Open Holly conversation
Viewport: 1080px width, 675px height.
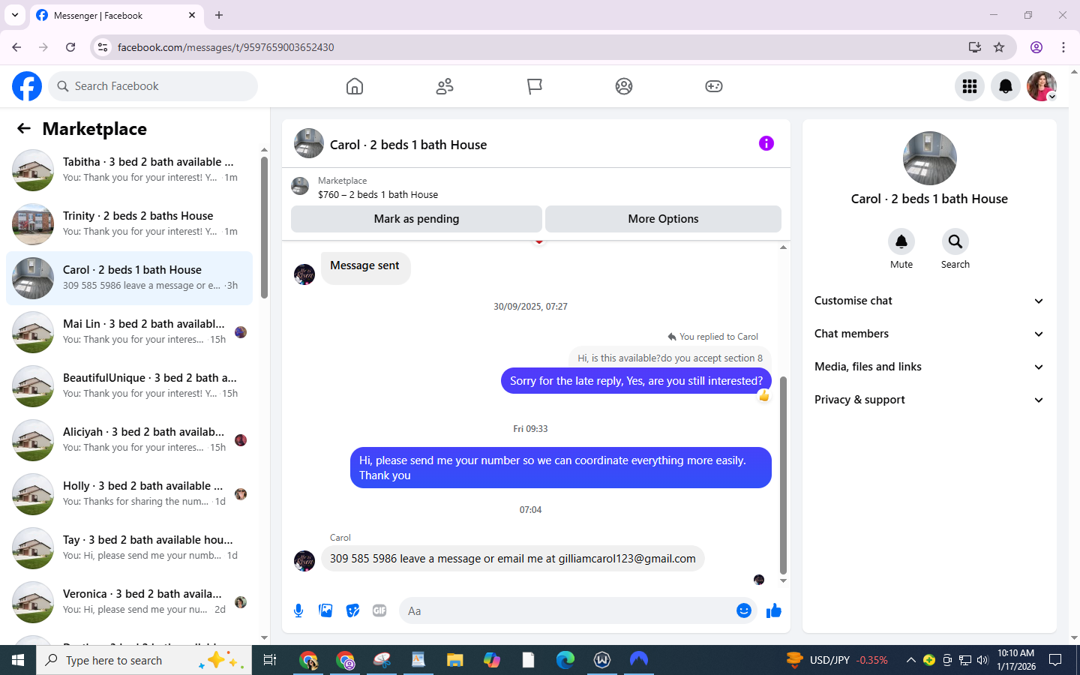coord(129,494)
